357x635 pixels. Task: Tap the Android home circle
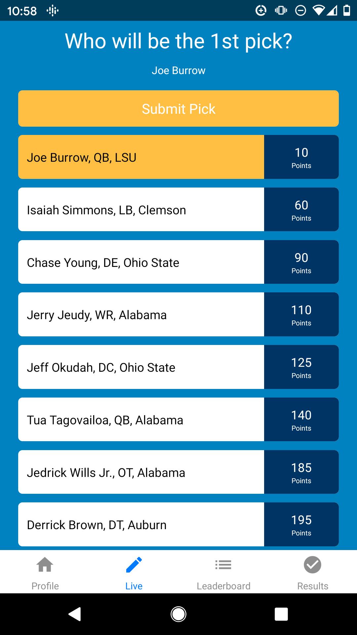pyautogui.click(x=178, y=614)
